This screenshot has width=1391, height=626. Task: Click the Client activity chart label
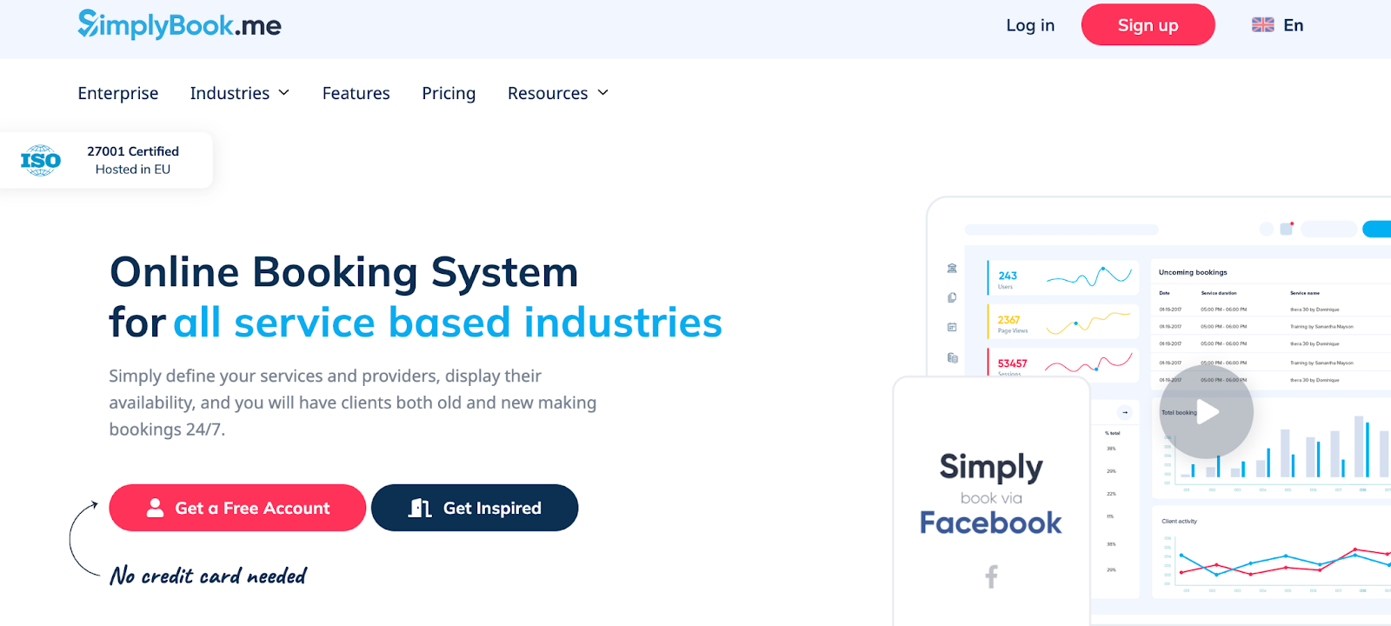click(x=1179, y=522)
